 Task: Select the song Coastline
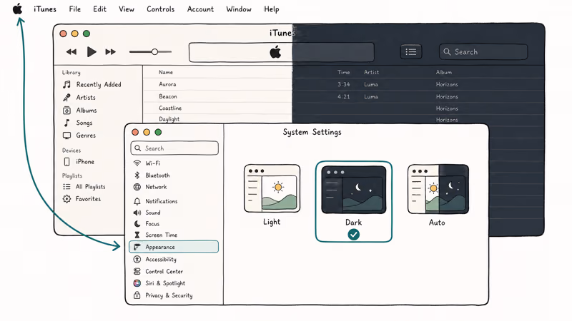(170, 108)
